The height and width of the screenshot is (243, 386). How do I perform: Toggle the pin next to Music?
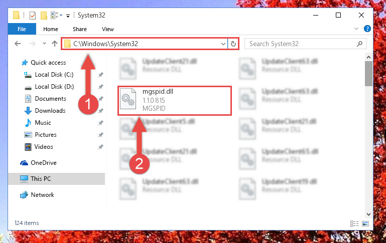coord(101,123)
